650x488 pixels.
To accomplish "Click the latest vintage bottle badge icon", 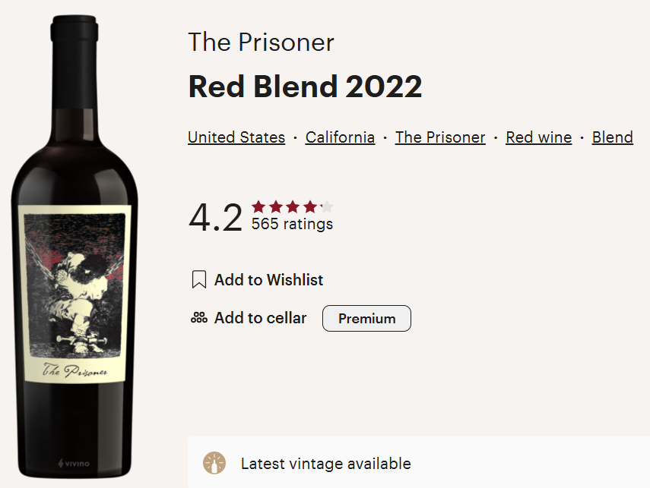I will click(x=214, y=463).
